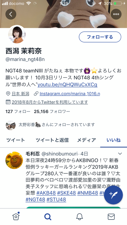Expand the tweet options chevron
127x225 pixels.
[120, 154]
